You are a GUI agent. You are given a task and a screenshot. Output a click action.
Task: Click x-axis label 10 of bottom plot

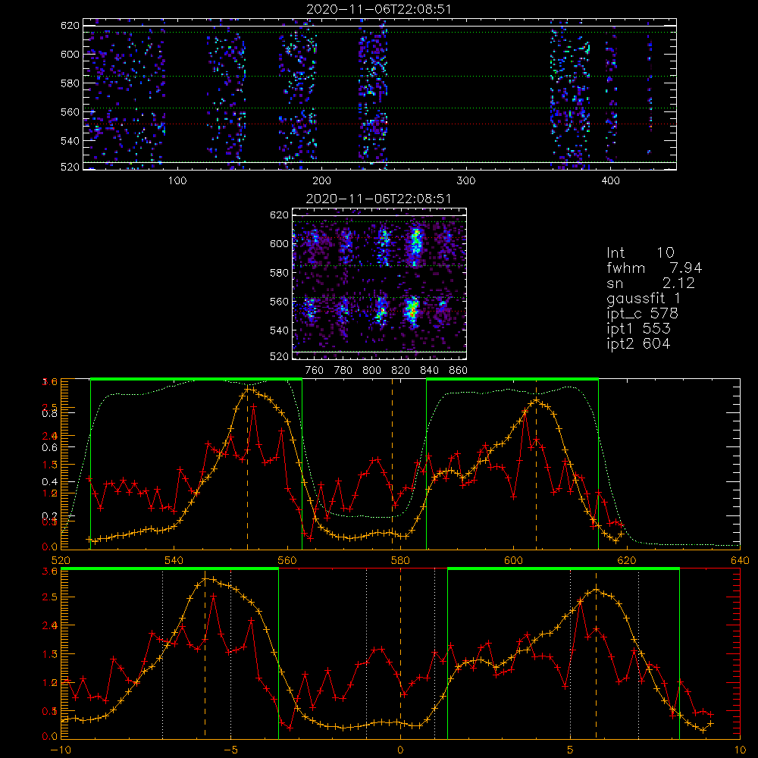click(740, 750)
